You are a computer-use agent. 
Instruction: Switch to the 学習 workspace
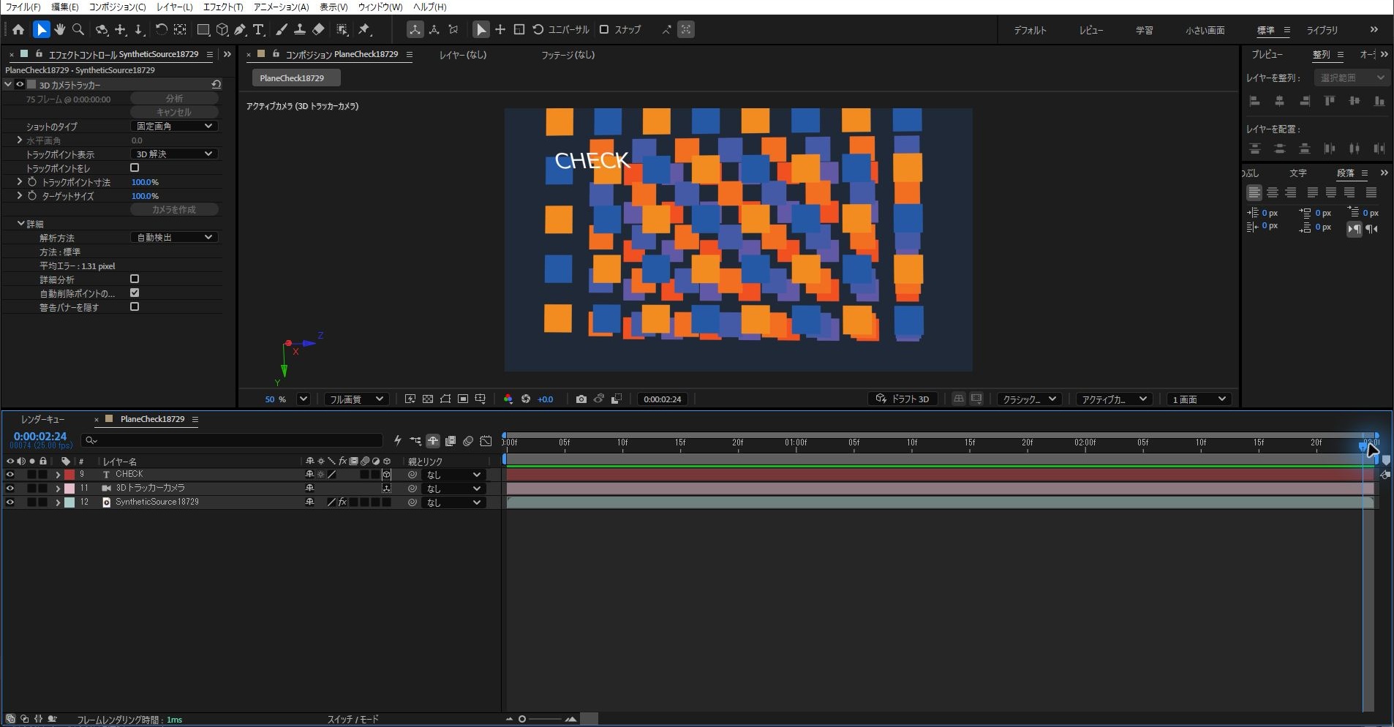tap(1144, 31)
